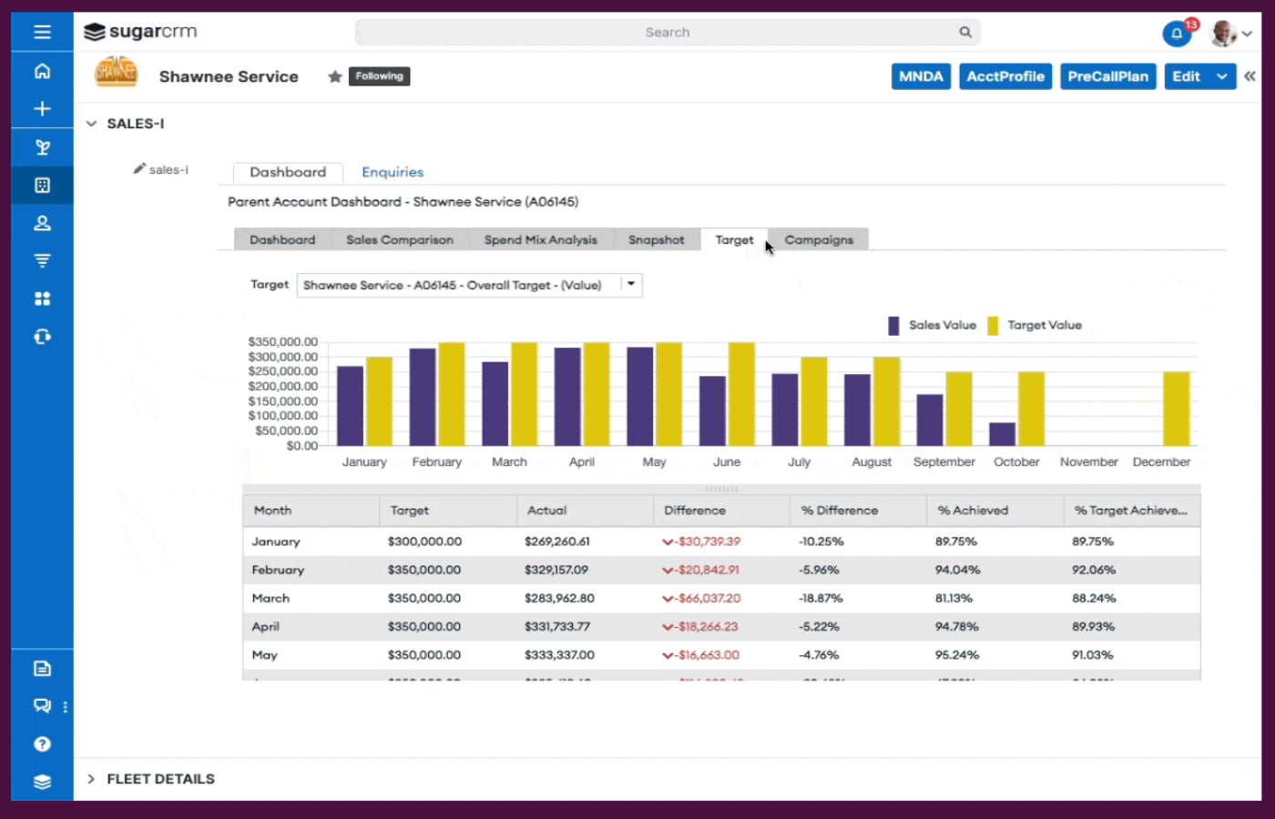Click the pencil edit icon next to sales-i
1275x819 pixels.
139,168
